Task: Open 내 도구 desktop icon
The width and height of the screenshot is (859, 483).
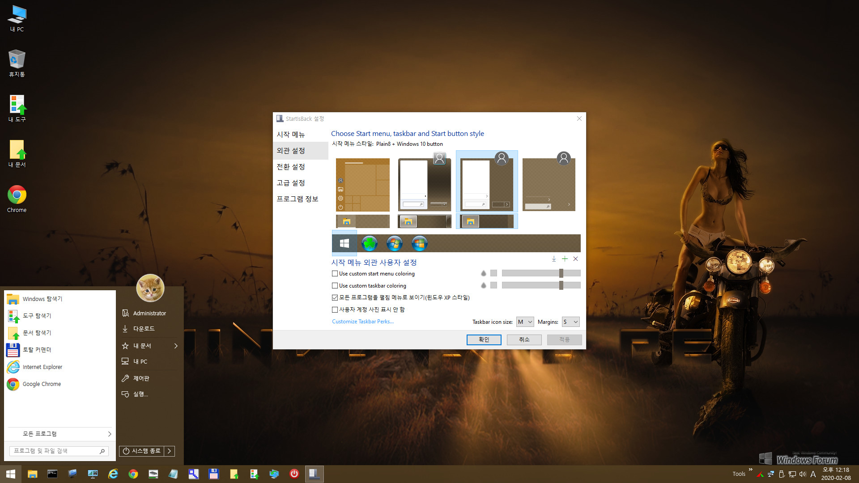Action: [x=17, y=109]
